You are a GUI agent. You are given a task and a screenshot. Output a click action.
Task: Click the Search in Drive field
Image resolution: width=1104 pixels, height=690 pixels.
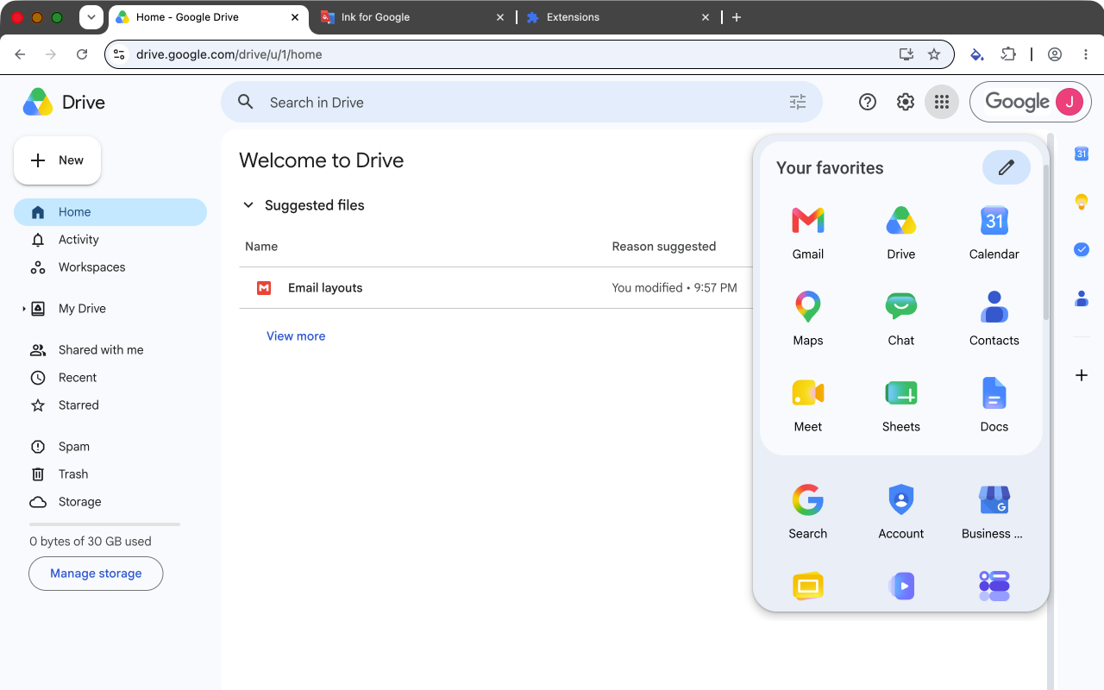(x=521, y=102)
